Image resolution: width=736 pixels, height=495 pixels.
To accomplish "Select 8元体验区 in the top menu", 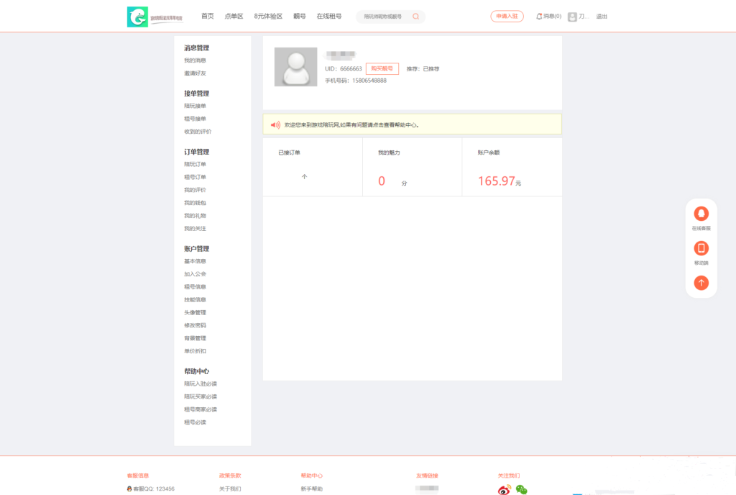I will 268,16.
